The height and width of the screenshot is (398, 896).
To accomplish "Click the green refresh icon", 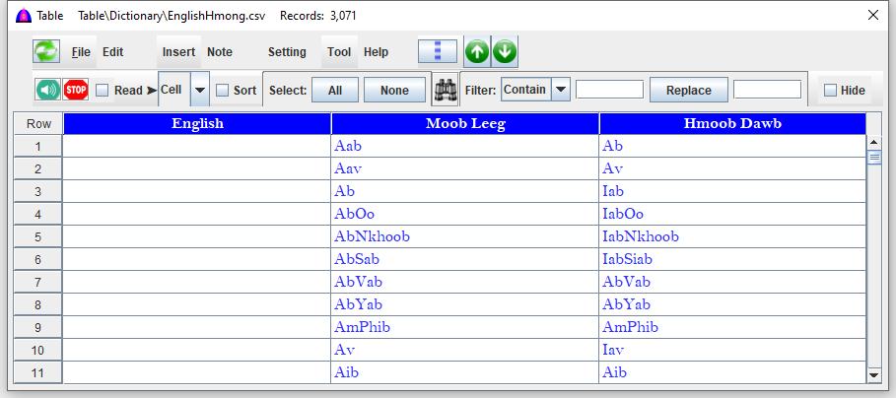I will pos(46,52).
